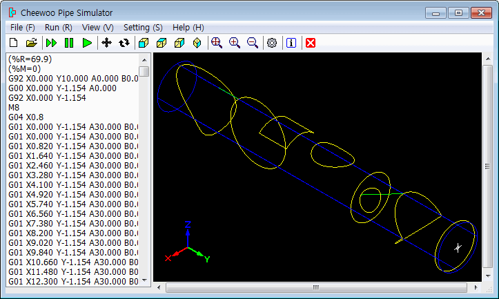Image resolution: width=499 pixels, height=299 pixels.
Task: Open settings with the gear icon
Action: [272, 43]
